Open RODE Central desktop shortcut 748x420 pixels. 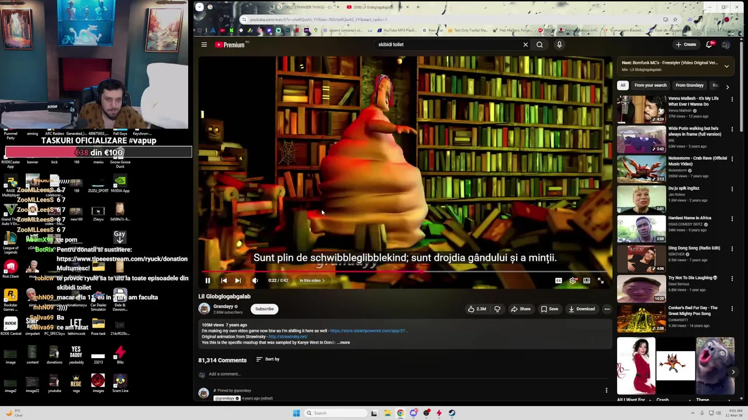(11, 326)
